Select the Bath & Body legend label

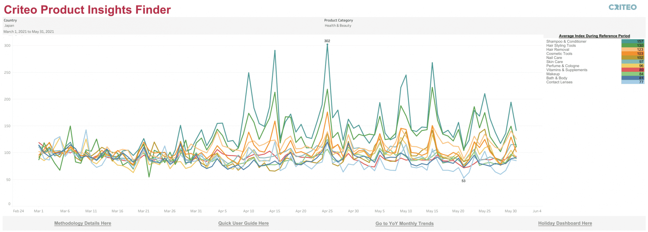tap(557, 78)
